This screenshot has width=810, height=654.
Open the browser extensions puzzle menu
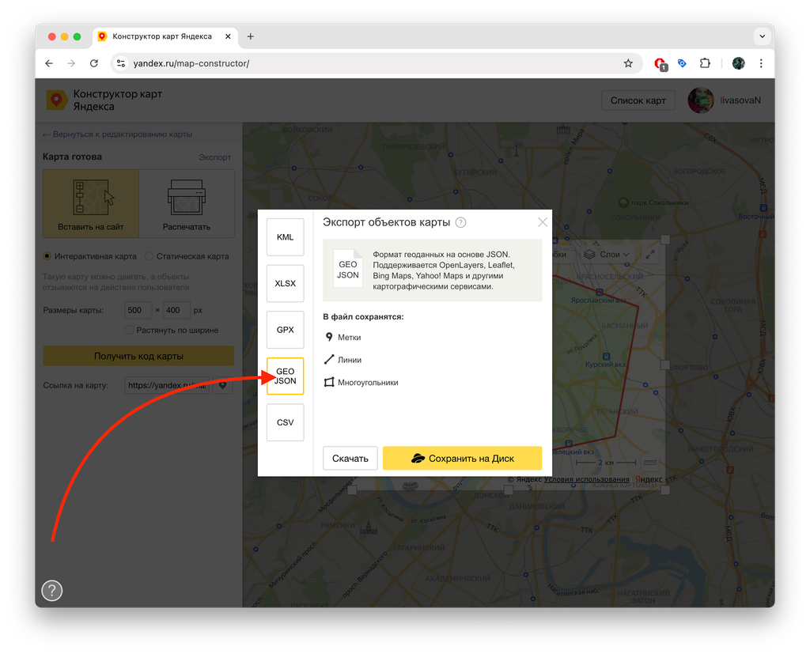705,63
